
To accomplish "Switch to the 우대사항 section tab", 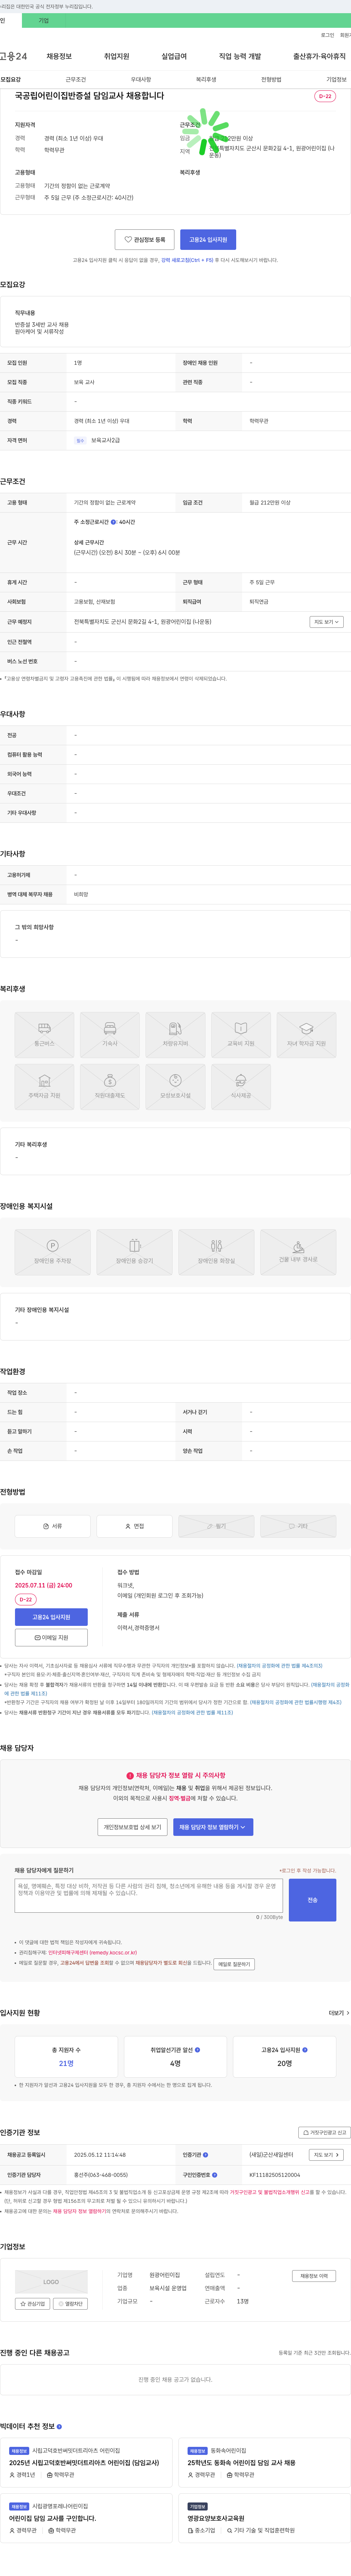I will point(141,79).
